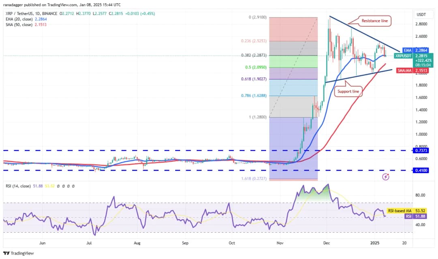Image resolution: width=438 pixels, height=259 pixels.
Task: Click the lightning bolt icon on chart
Action: point(386,177)
